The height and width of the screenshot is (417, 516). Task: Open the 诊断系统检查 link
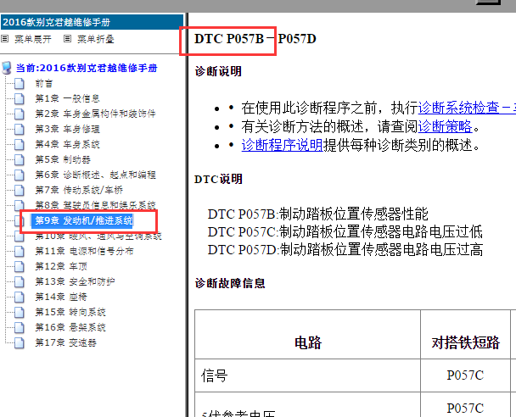coord(467,108)
